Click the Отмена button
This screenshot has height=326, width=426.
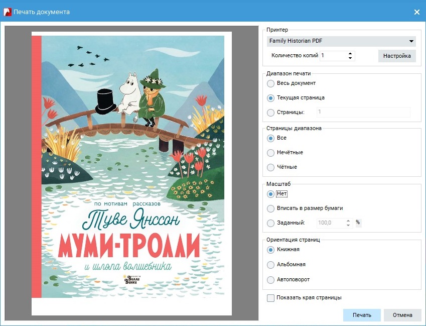point(402,315)
